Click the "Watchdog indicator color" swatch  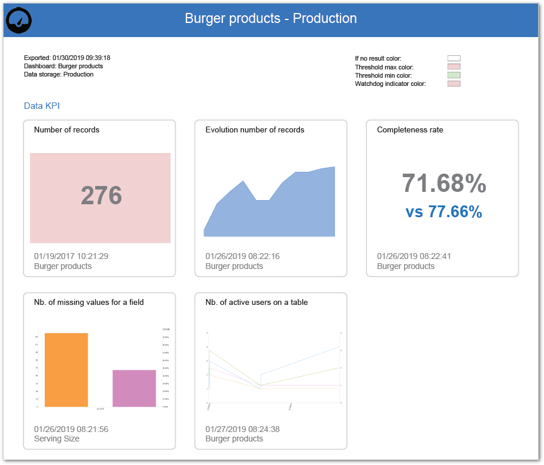[x=453, y=83]
